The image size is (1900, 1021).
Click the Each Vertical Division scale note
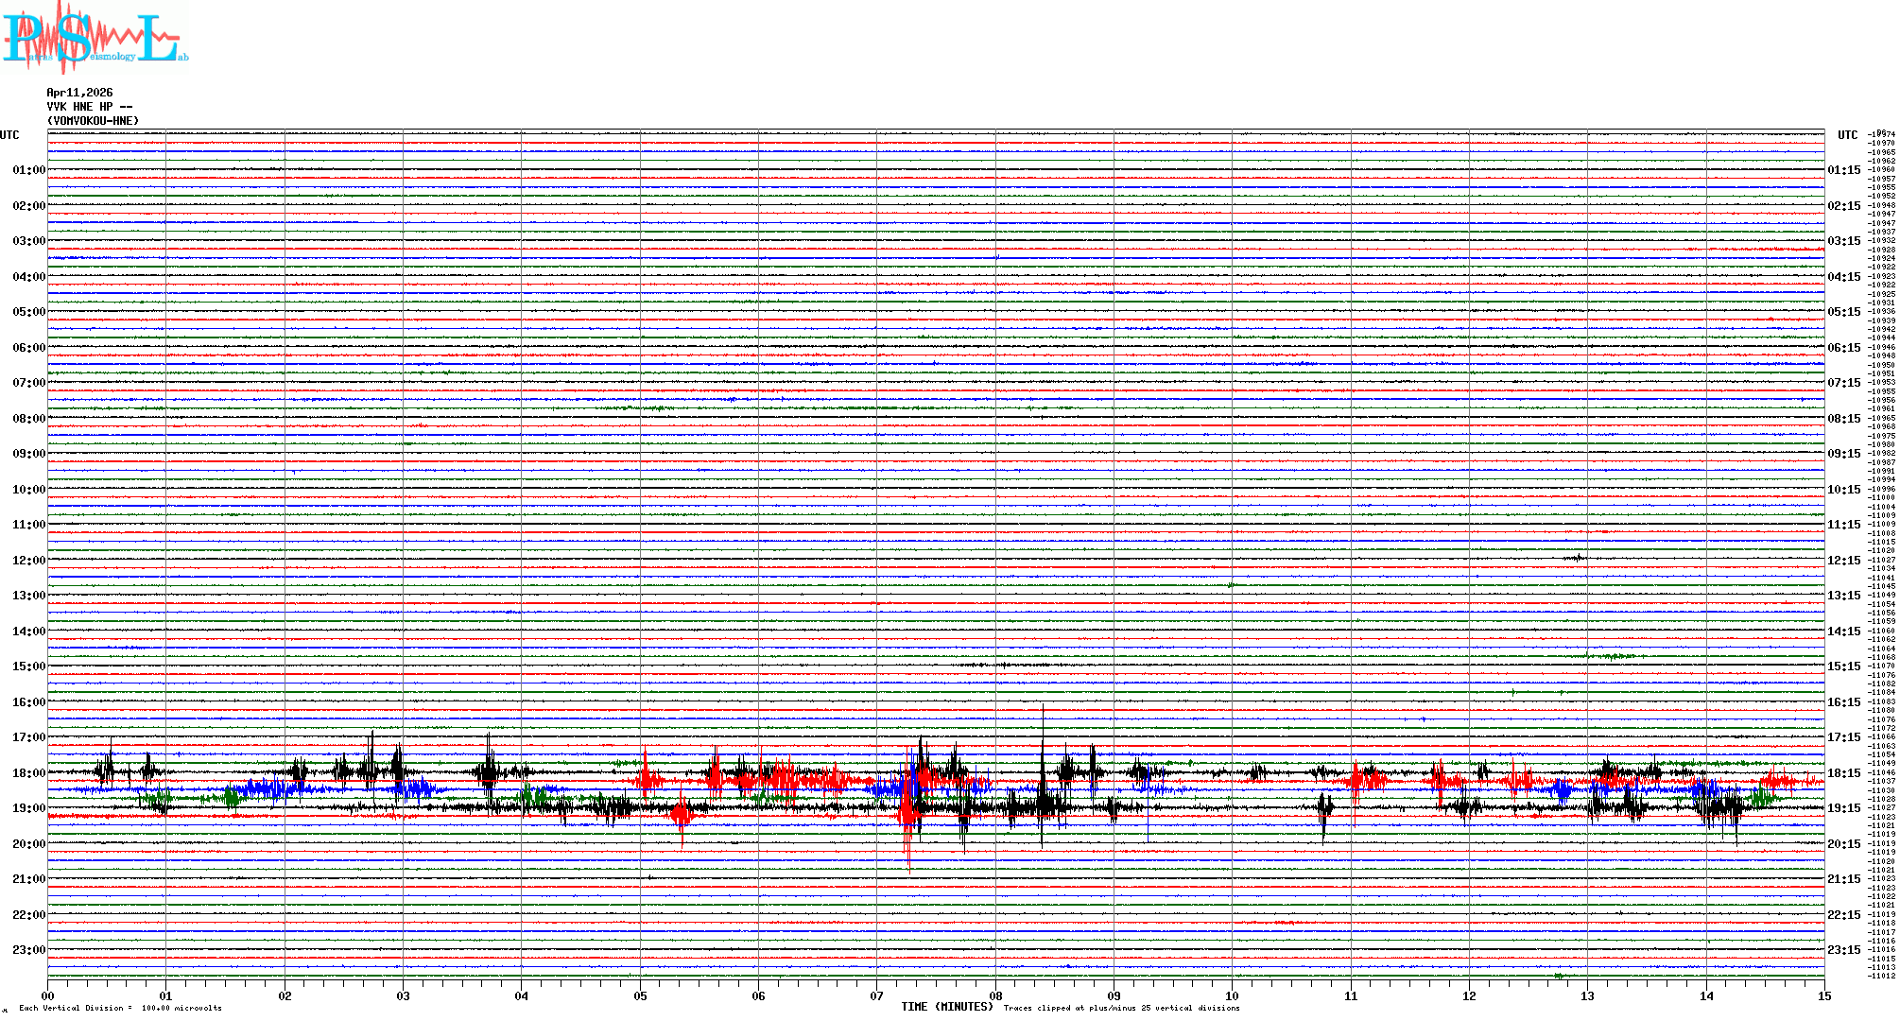click(120, 1009)
